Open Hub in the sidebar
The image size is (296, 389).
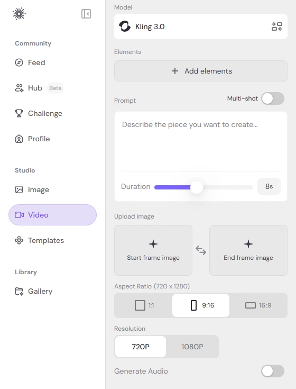click(52, 88)
